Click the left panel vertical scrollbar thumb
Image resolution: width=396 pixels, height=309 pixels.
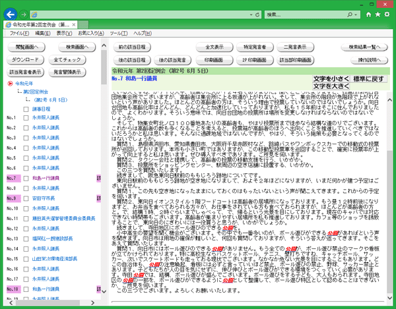coord(104,67)
